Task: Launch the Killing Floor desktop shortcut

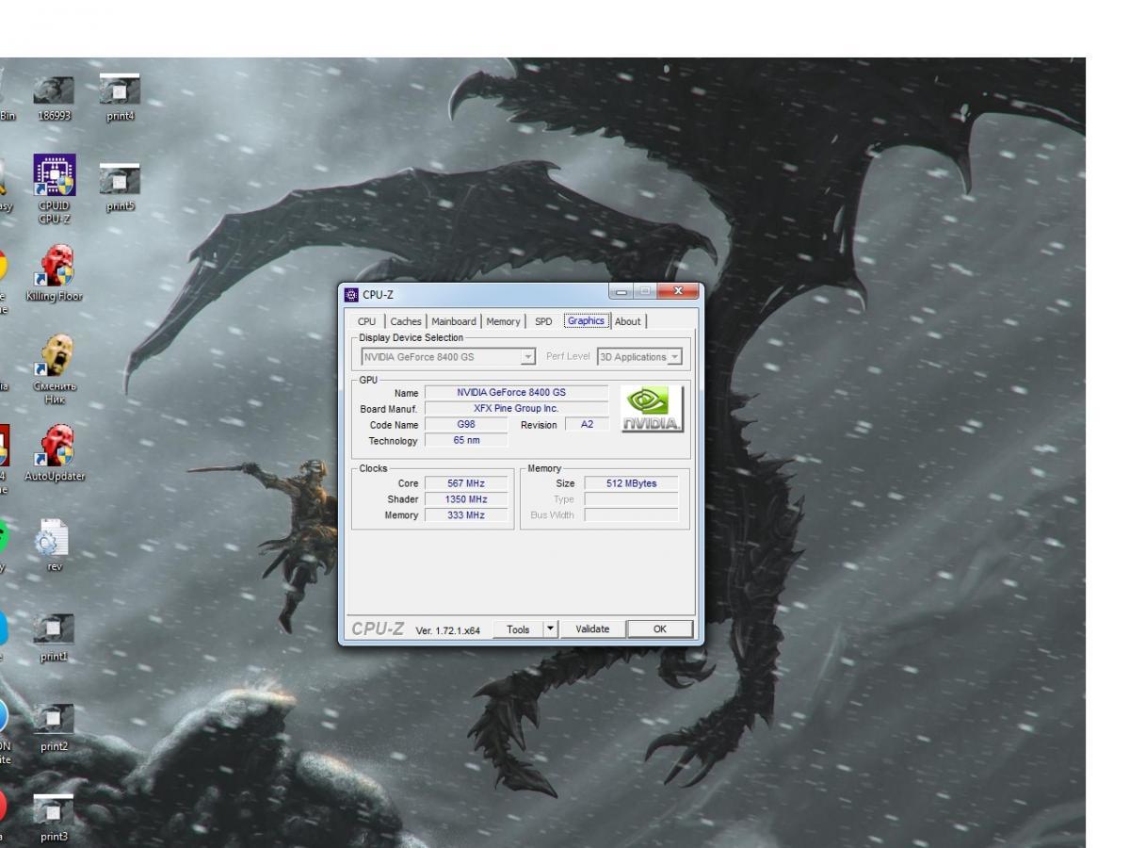Action: click(x=54, y=273)
